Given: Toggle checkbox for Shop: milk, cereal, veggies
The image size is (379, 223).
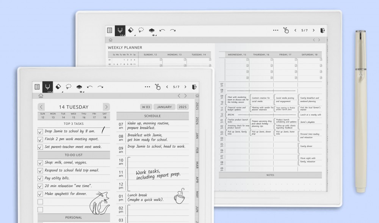Looking at the screenshot, I should click(x=40, y=163).
